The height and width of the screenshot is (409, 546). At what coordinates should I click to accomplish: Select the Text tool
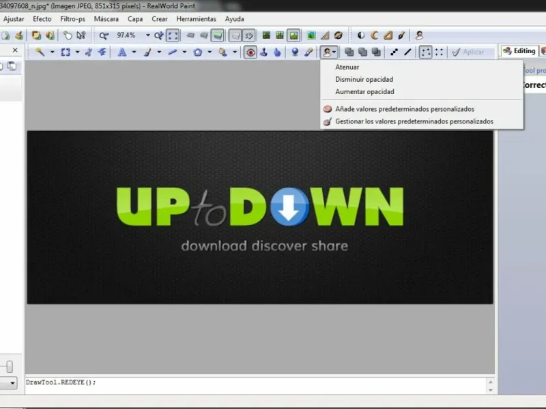(122, 52)
